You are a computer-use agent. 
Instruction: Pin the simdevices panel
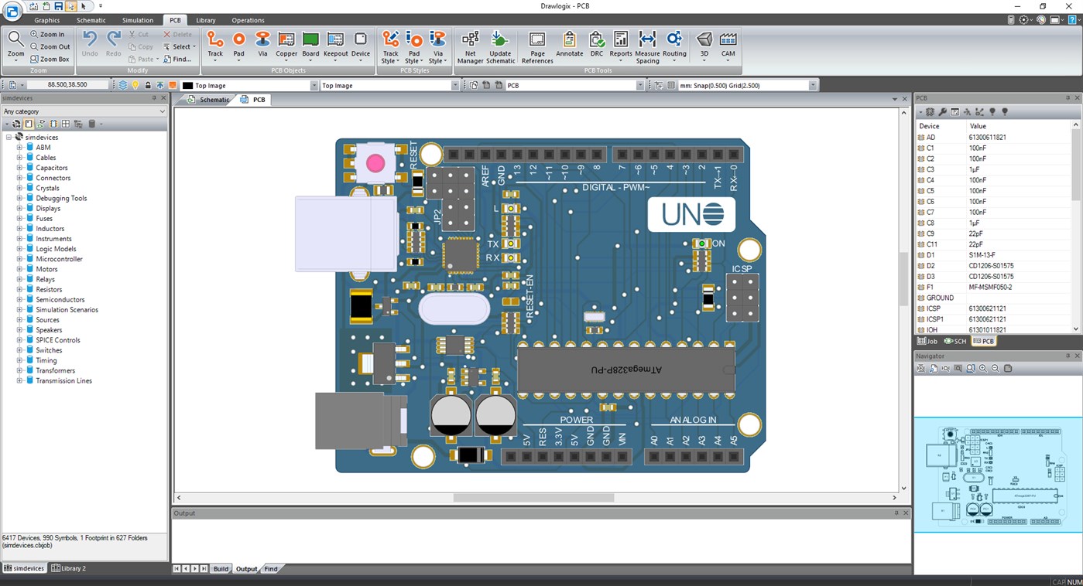click(153, 97)
